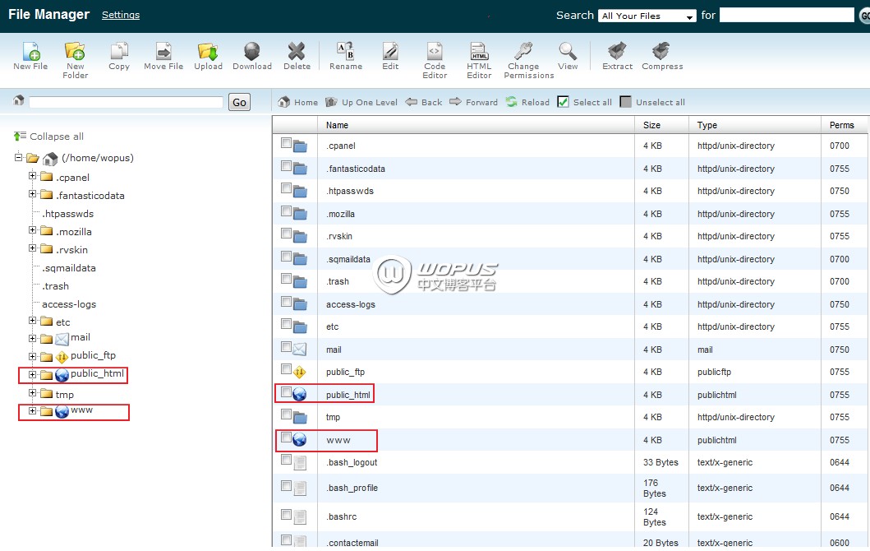The height and width of the screenshot is (551, 870).
Task: Select .trash in the folder tree
Action: click(56, 286)
